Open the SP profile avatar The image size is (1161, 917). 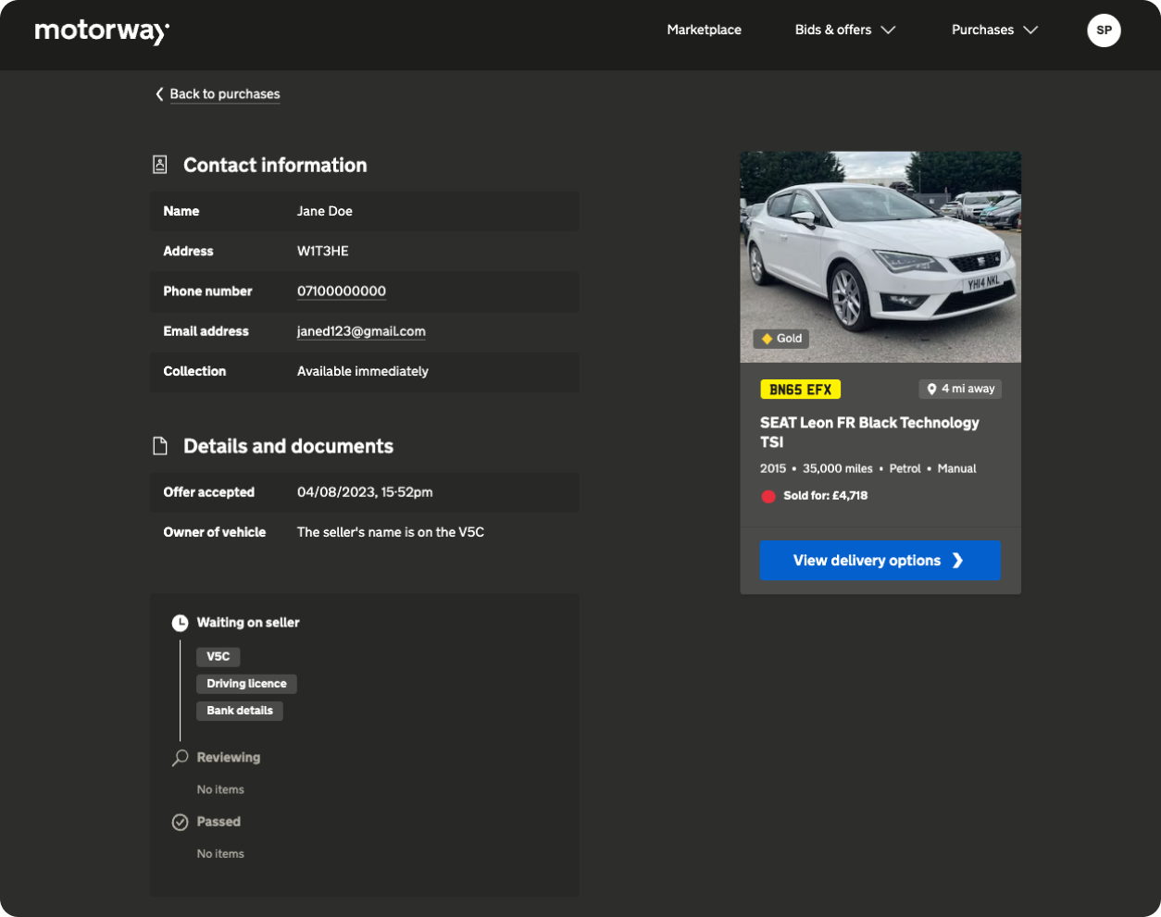click(x=1104, y=30)
